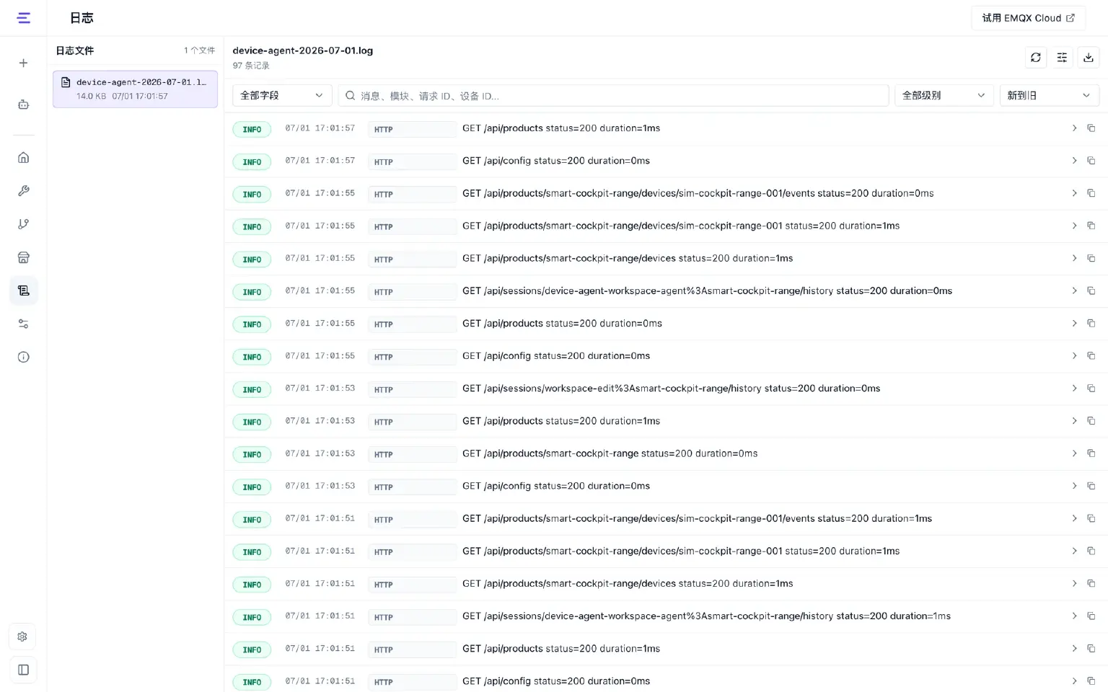Viewport: 1108px width, 692px height.
Task: Open the wrench tools icon in the sidebar
Action: [23, 191]
